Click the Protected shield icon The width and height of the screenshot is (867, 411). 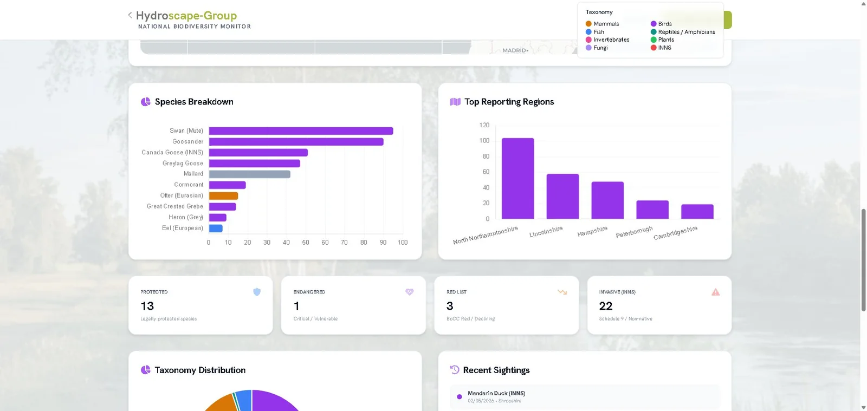(x=257, y=292)
